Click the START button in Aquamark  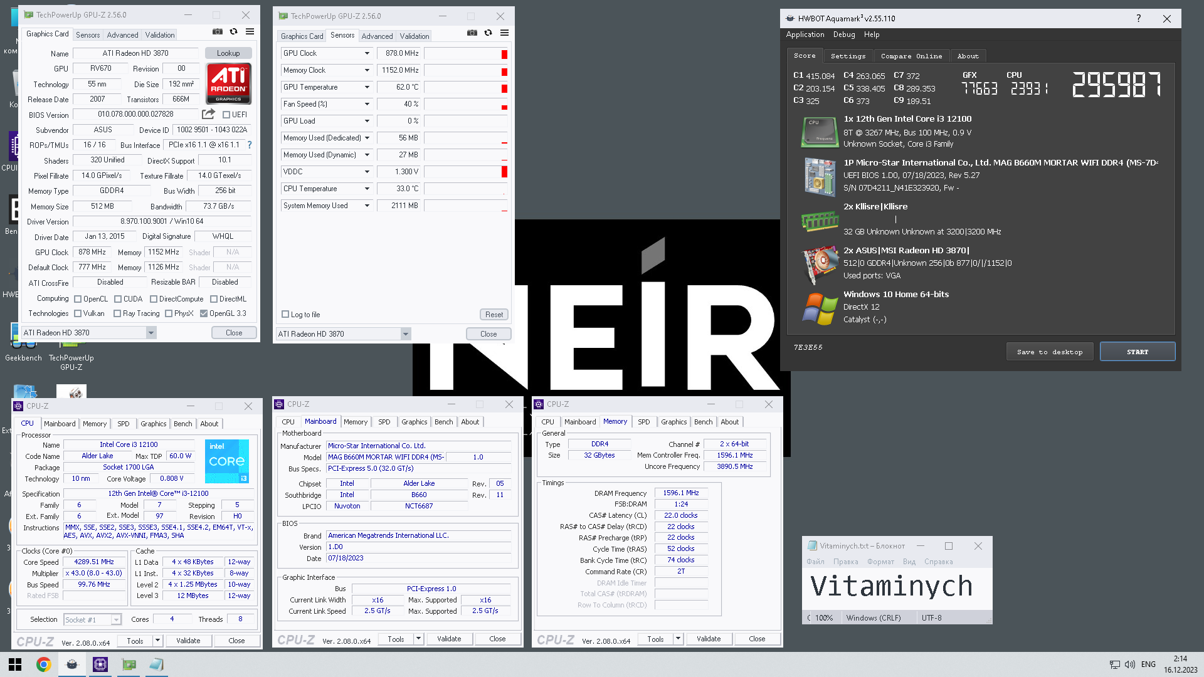click(x=1138, y=352)
